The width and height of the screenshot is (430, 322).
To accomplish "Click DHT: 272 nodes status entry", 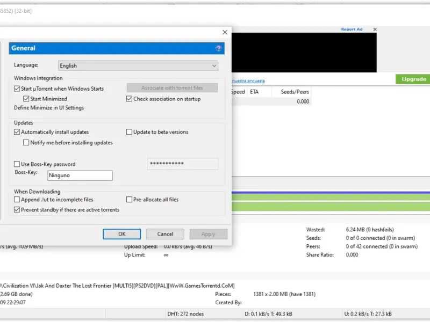I will [x=185, y=314].
